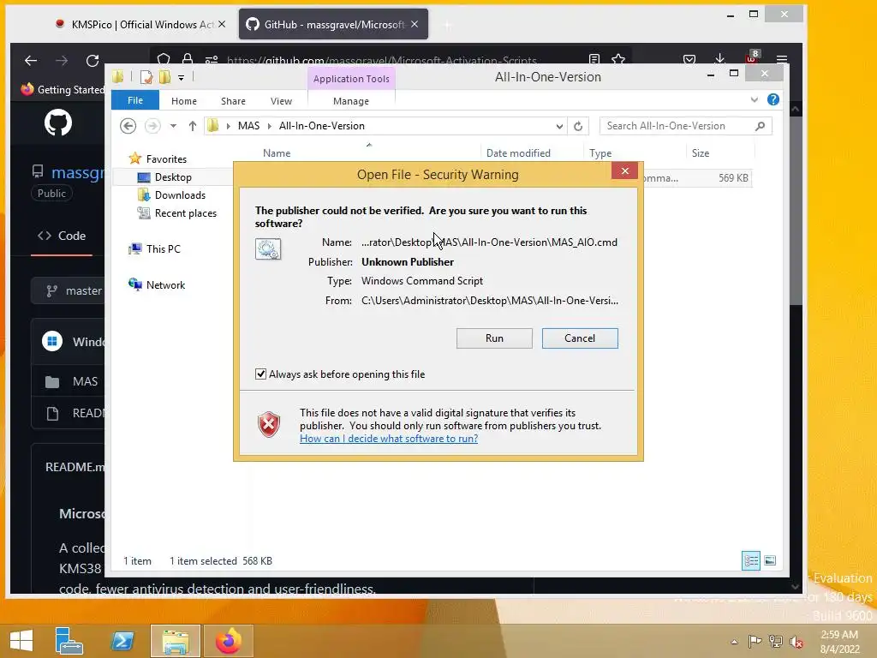The height and width of the screenshot is (658, 877).
Task: Open 'How can I decide what software to run?' link
Action: 389,438
